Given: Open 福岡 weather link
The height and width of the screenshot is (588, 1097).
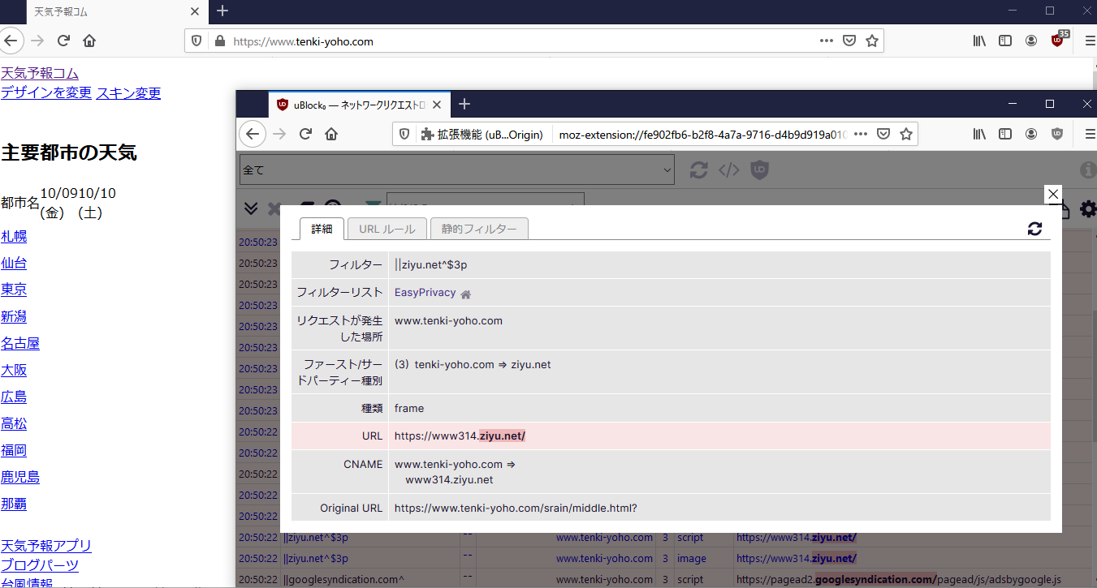Looking at the screenshot, I should [x=14, y=450].
